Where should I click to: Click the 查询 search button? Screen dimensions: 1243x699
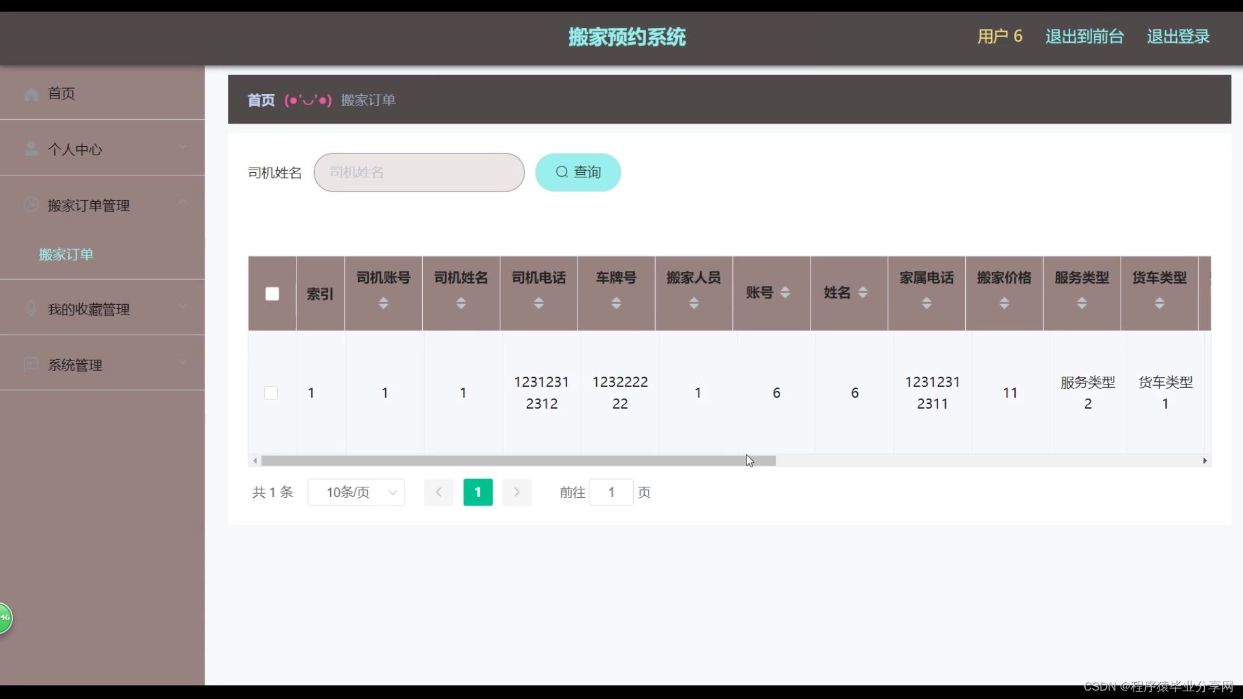click(577, 172)
